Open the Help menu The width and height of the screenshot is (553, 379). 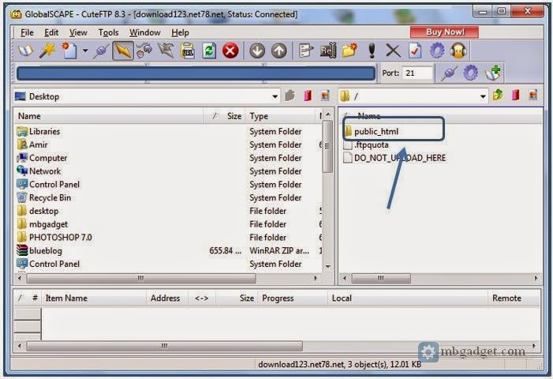click(x=180, y=32)
